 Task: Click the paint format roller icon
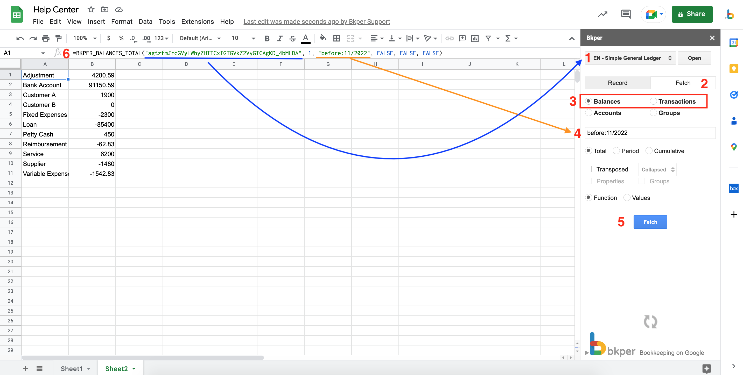59,38
